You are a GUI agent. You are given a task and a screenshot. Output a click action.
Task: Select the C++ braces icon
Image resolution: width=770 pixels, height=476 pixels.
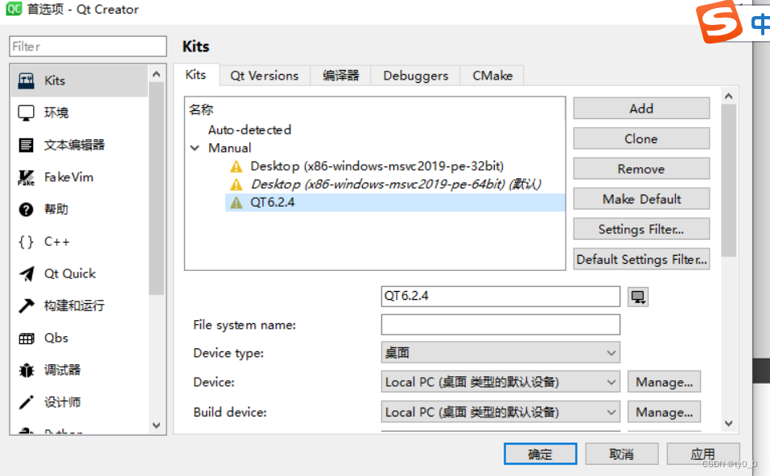pyautogui.click(x=26, y=241)
